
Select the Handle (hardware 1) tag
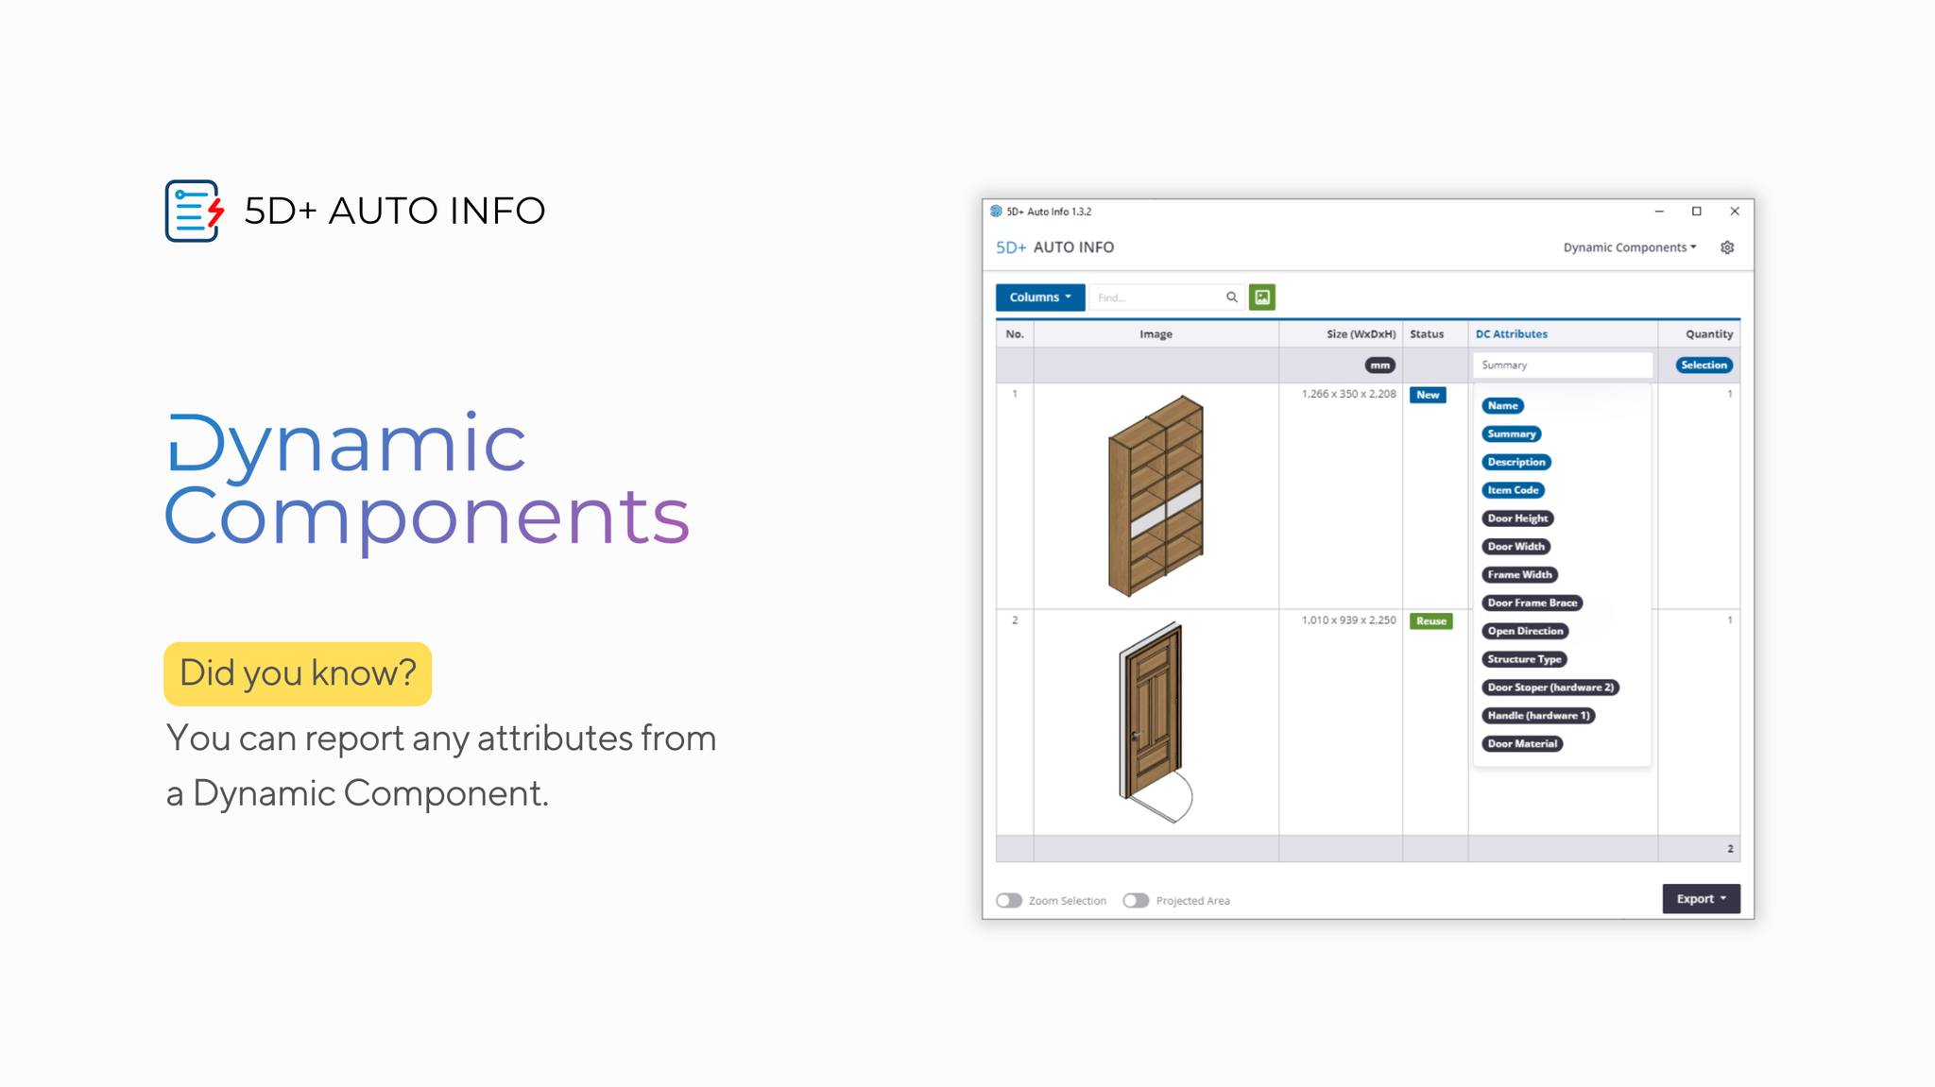1538,716
